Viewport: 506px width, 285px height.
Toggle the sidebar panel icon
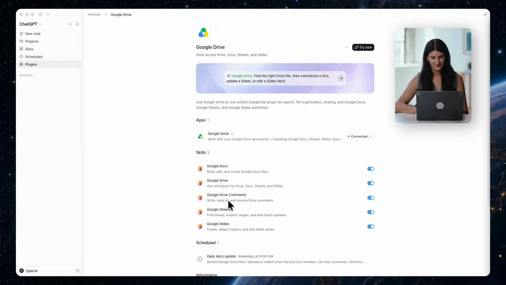click(40, 14)
